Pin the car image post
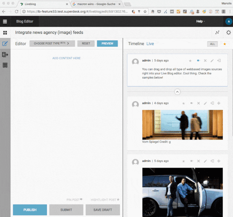 pyautogui.click(x=191, y=161)
